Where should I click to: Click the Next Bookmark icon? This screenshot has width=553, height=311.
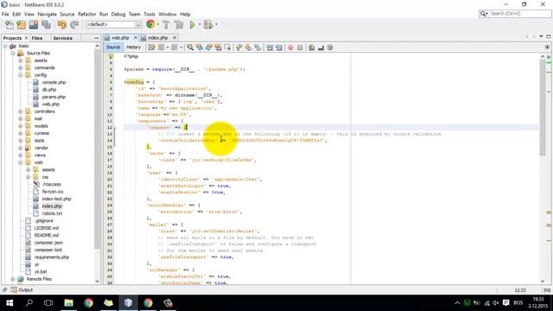pos(249,48)
